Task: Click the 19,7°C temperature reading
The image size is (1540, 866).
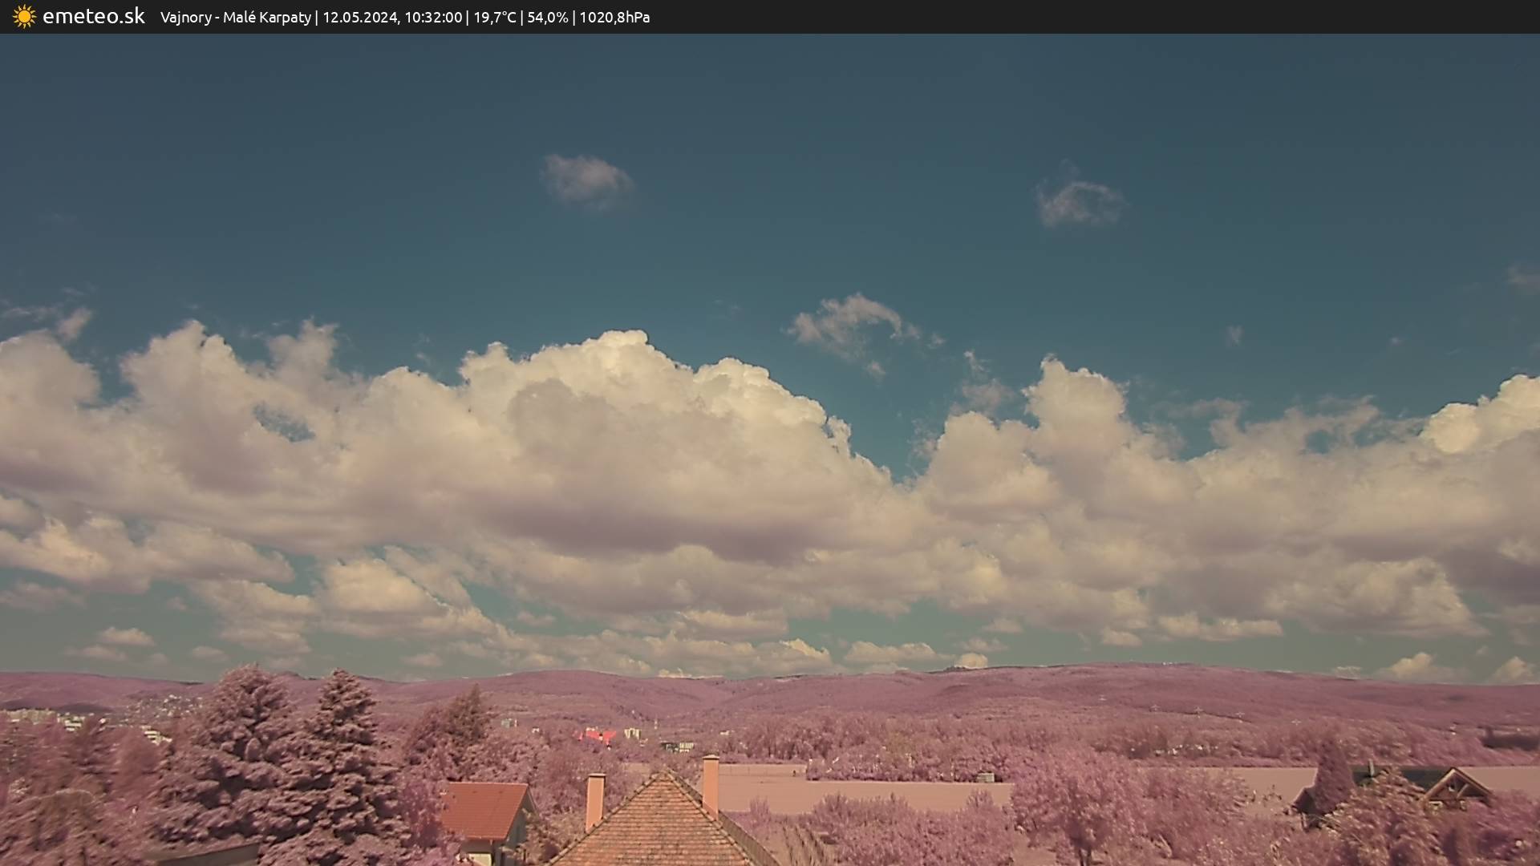Action: click(x=495, y=18)
